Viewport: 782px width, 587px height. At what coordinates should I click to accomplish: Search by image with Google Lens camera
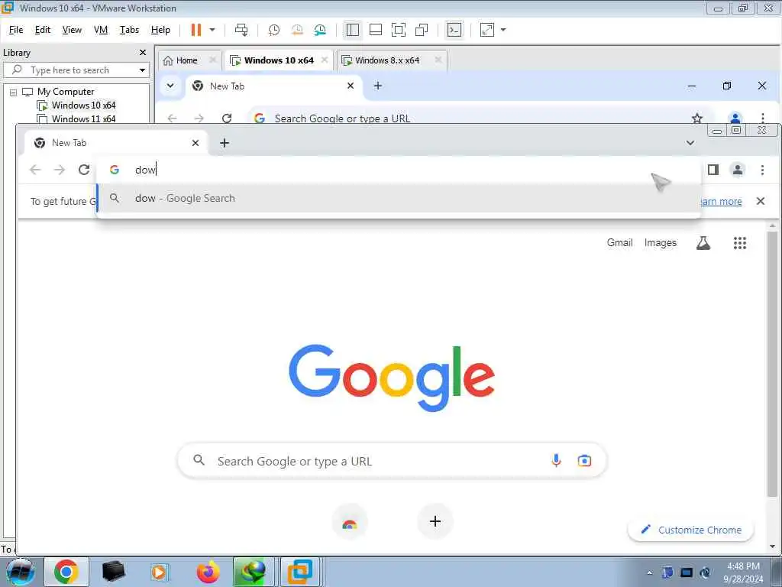click(584, 460)
